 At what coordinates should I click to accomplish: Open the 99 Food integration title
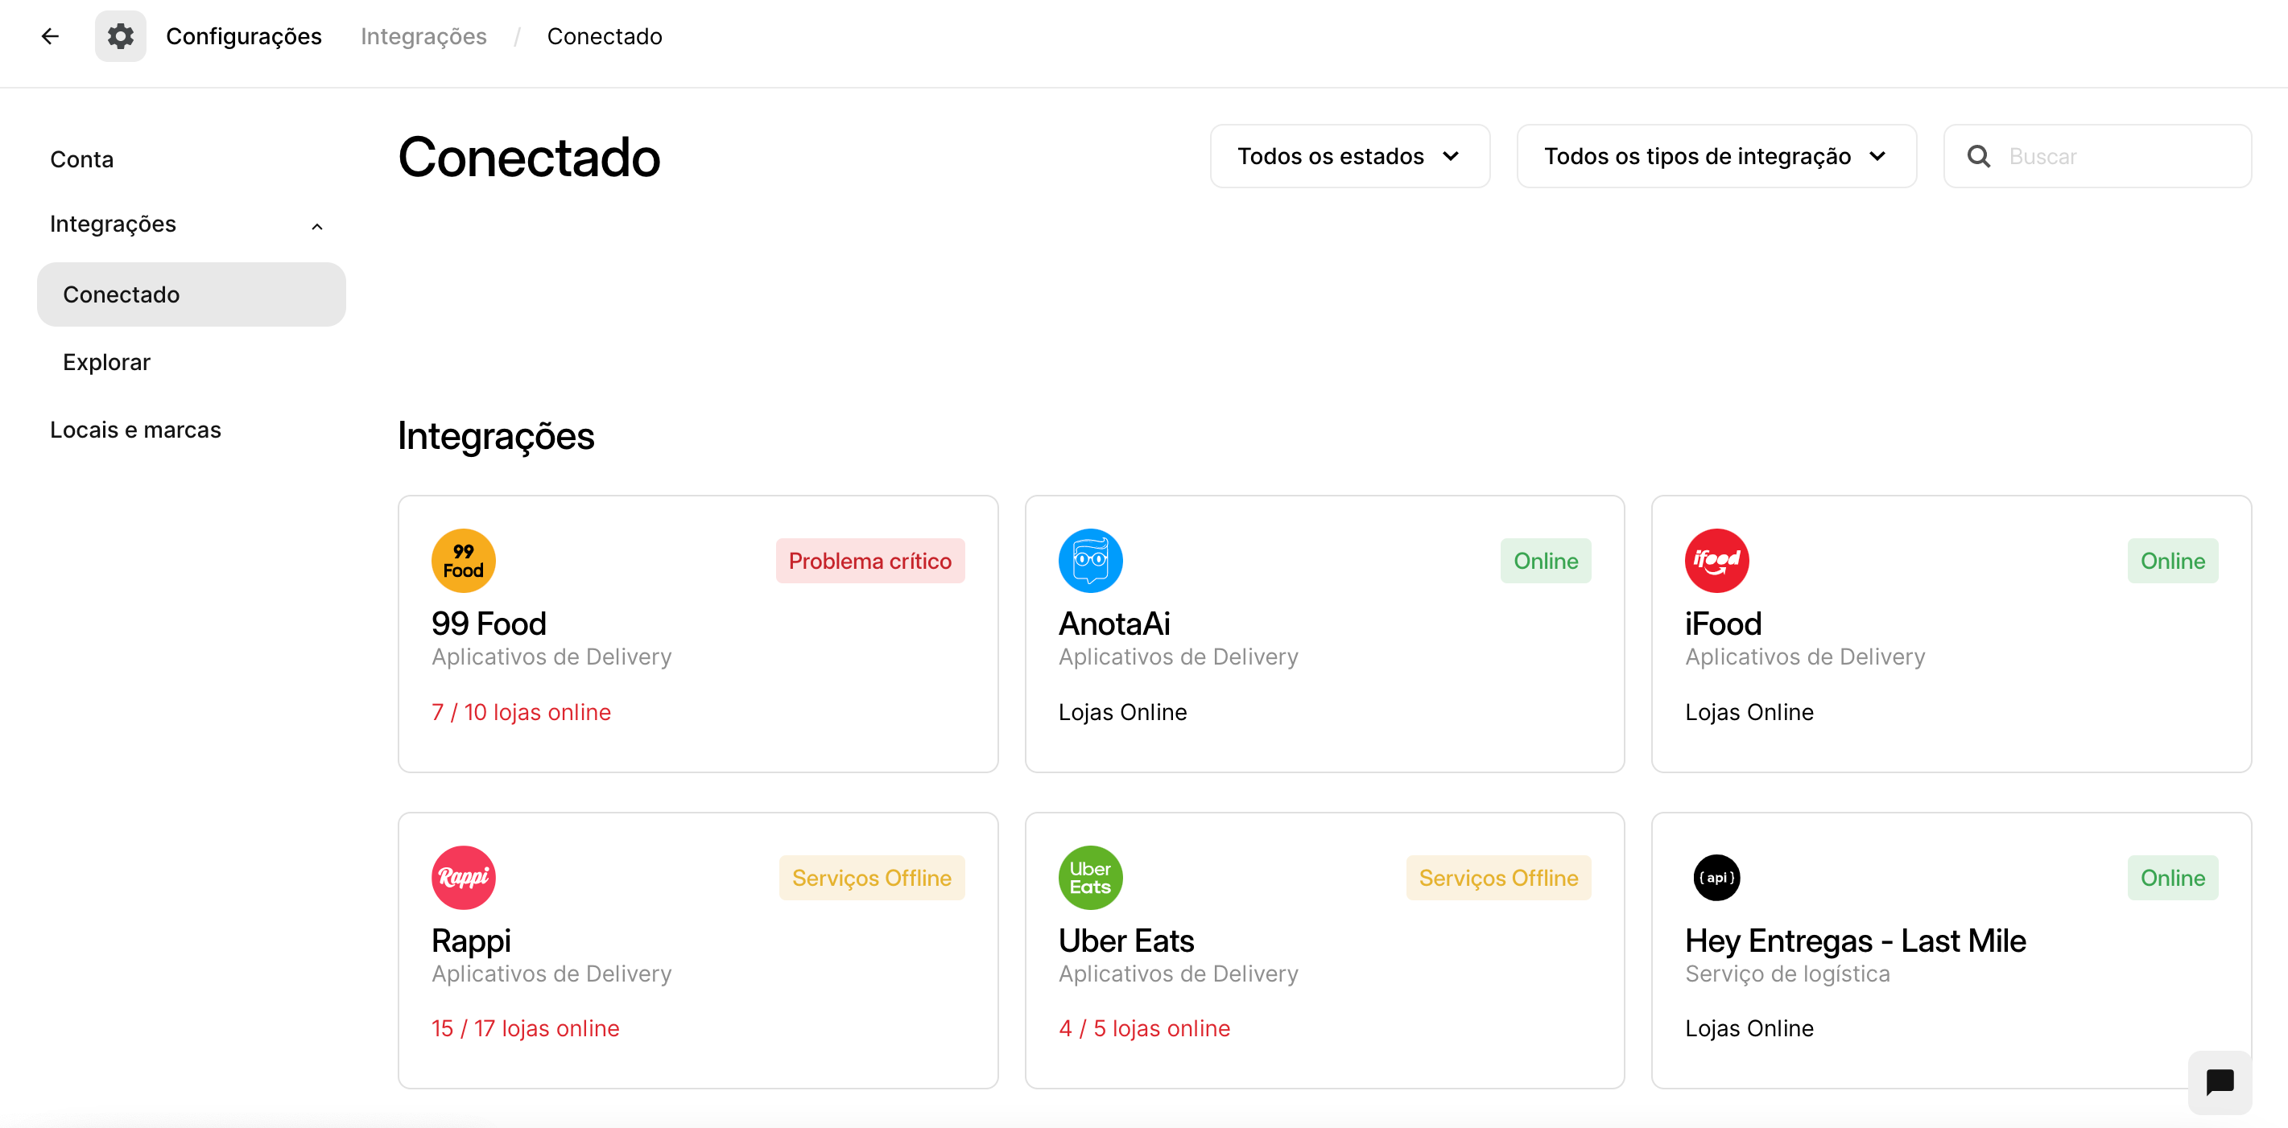[x=489, y=624]
